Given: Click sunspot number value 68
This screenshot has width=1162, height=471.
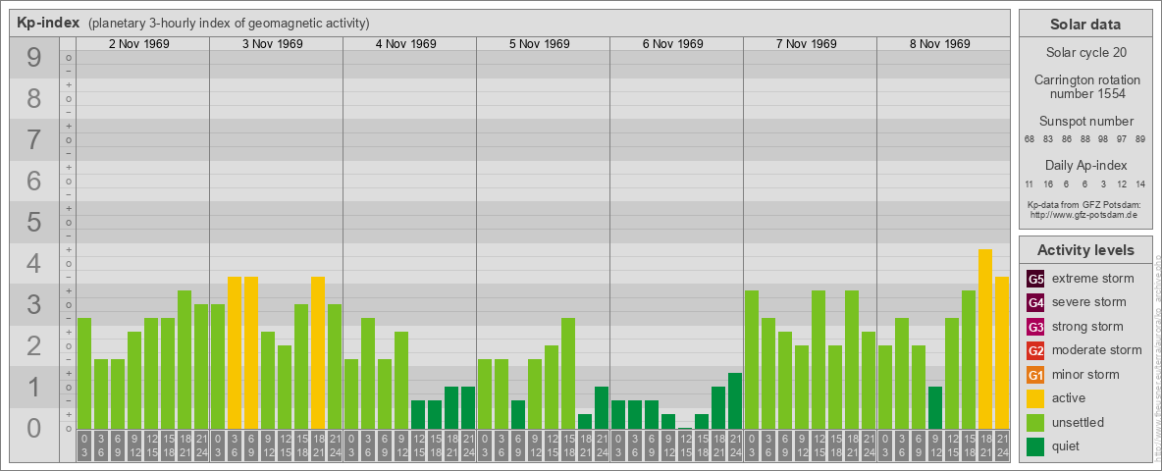Looking at the screenshot, I should (x=1029, y=139).
